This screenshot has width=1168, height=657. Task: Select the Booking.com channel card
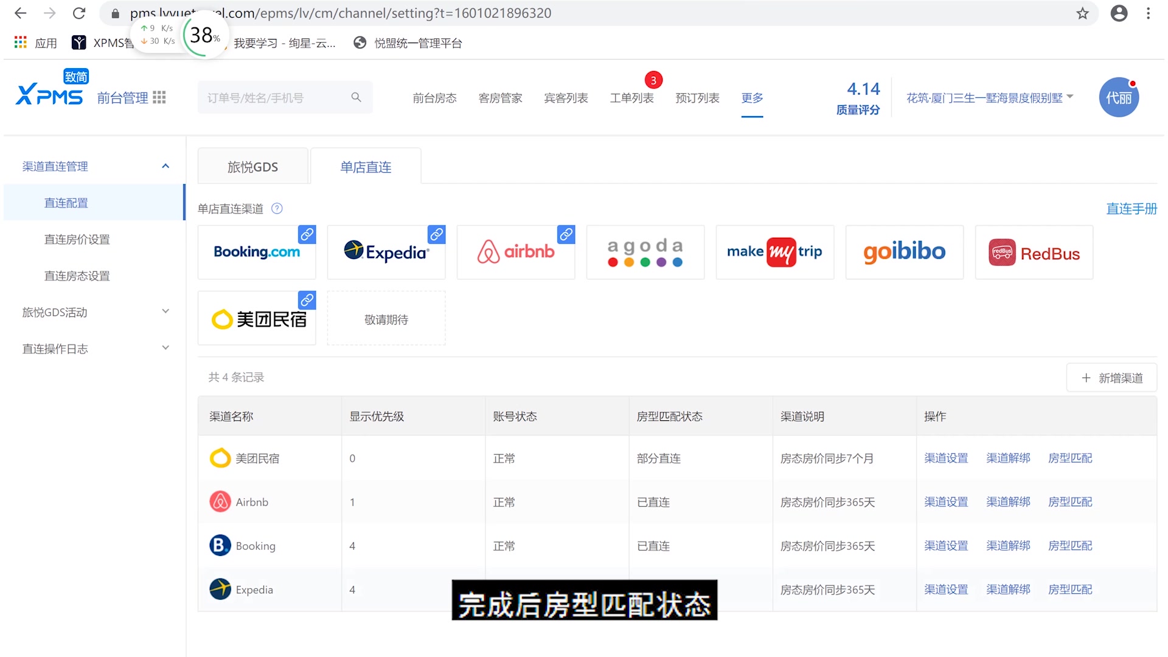coord(257,252)
